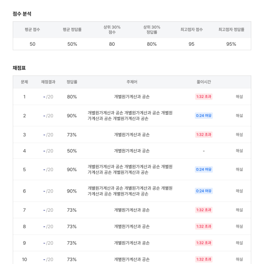Open explanation 해설 for question 5
Image resolution: width=264 pixels, height=264 pixels.
click(239, 170)
